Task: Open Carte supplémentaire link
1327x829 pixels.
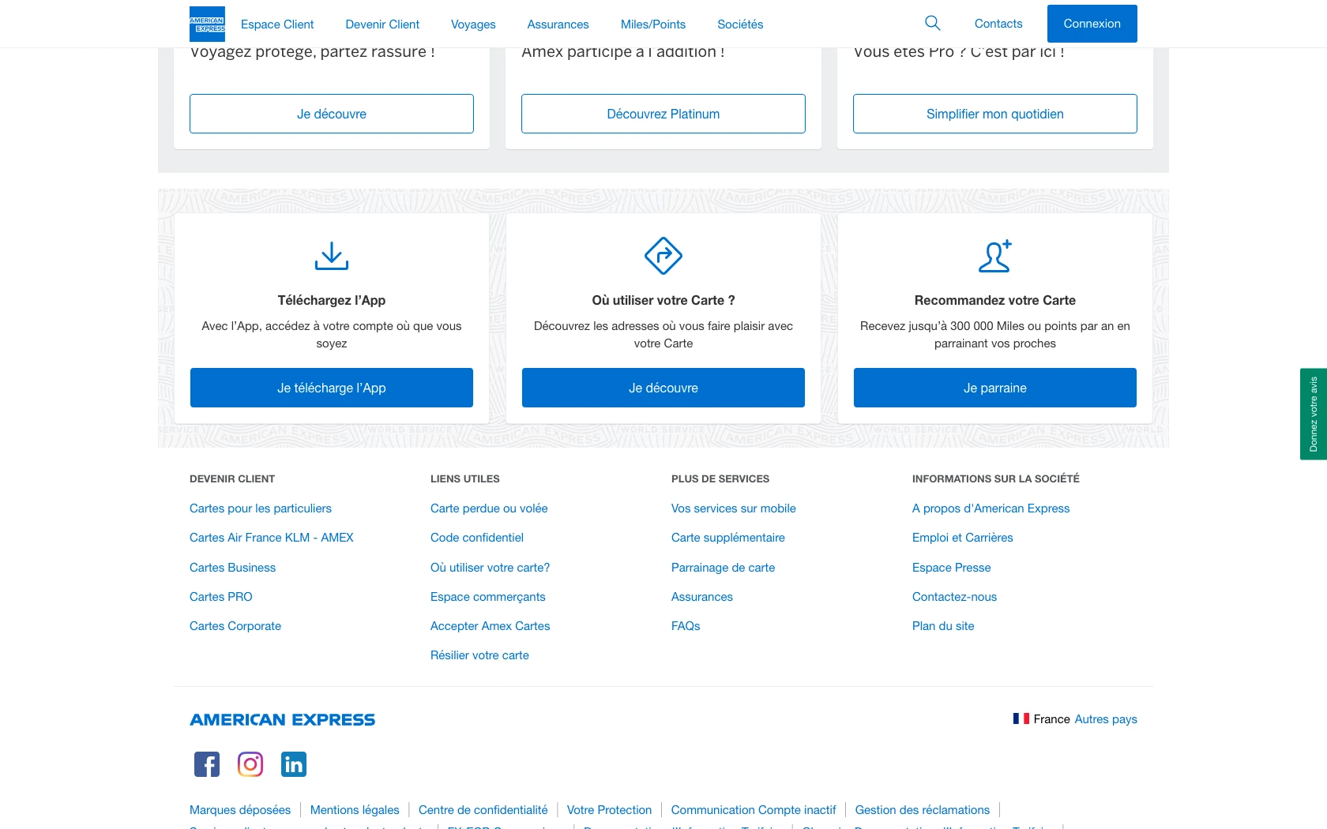Action: click(728, 538)
